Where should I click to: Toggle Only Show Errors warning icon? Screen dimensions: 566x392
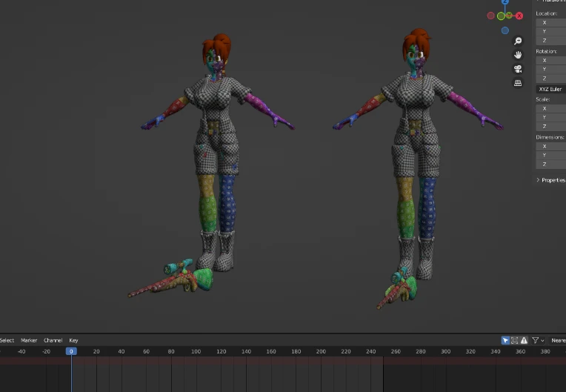[x=524, y=340]
